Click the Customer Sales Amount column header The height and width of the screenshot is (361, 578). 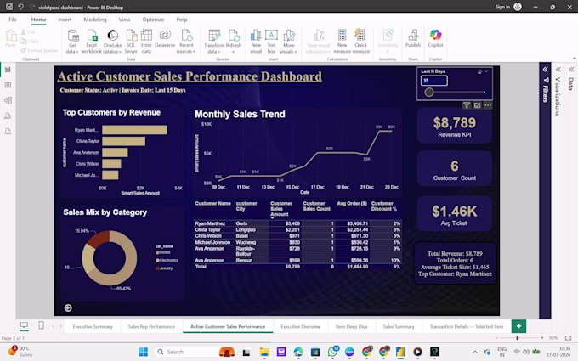pos(281,208)
